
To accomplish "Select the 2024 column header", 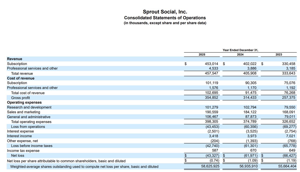I will pyautogui.click(x=240, y=54).
